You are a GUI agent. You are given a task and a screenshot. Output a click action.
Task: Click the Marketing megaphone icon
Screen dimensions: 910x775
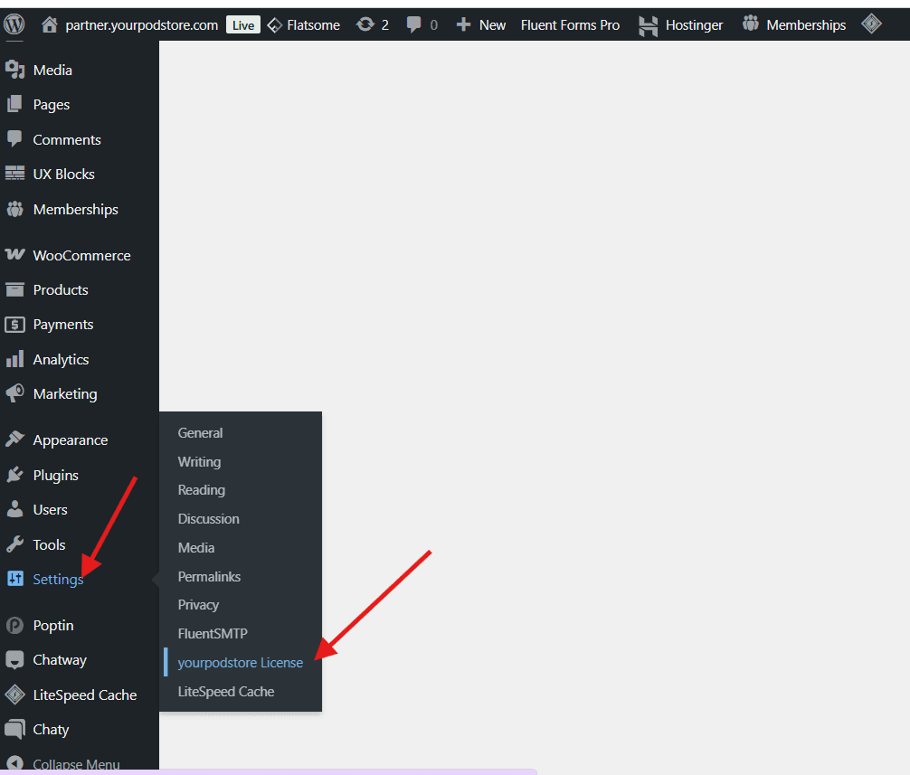click(14, 393)
